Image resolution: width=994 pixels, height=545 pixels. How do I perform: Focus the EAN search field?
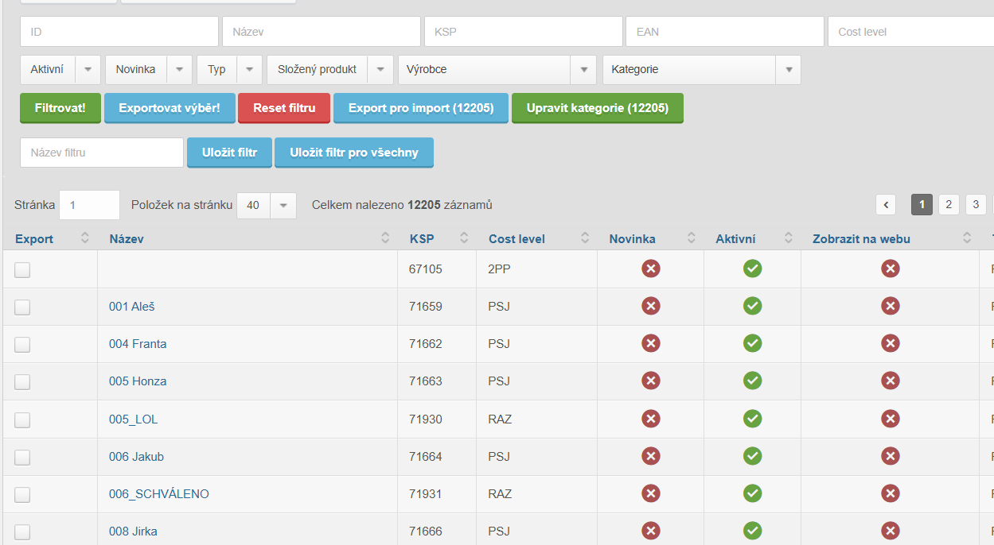[x=725, y=32]
